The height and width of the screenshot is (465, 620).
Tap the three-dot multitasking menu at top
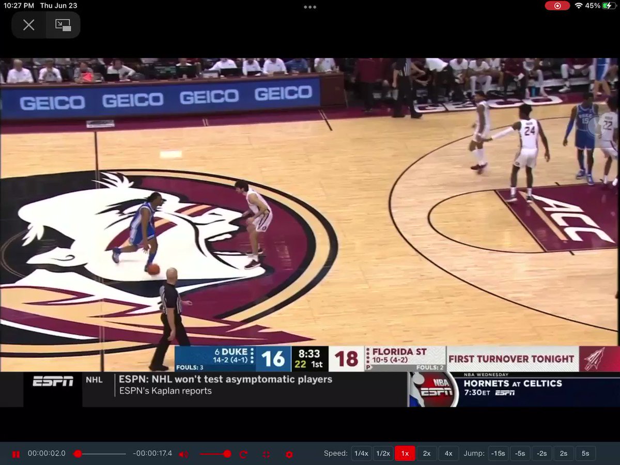click(310, 7)
